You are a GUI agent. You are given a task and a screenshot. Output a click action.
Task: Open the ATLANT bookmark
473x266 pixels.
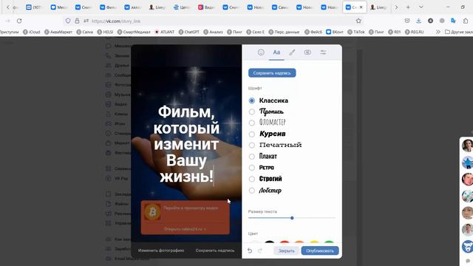[x=164, y=32]
